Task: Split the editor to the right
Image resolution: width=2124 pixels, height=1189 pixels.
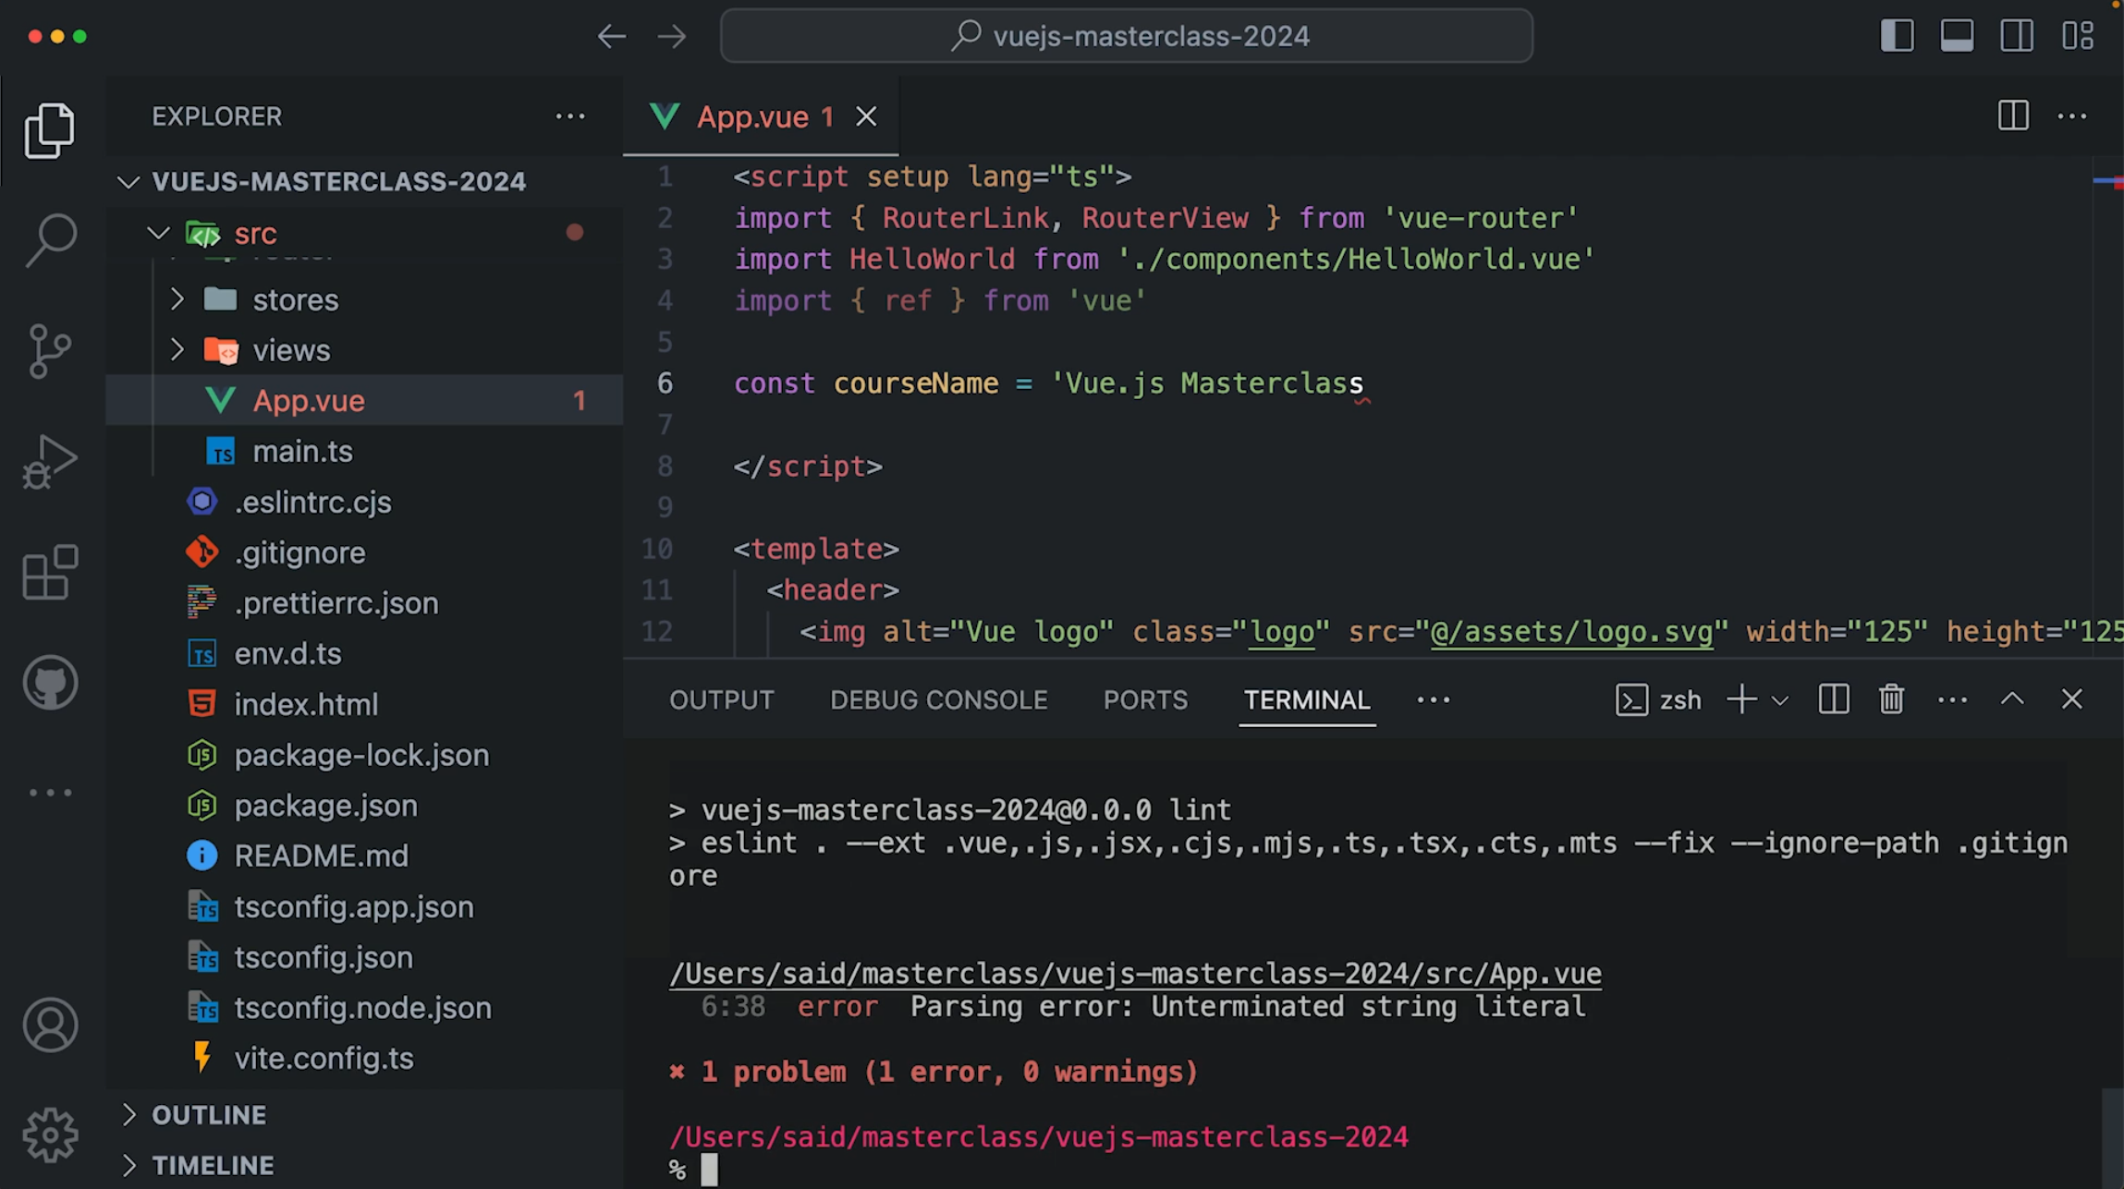Action: [2013, 115]
